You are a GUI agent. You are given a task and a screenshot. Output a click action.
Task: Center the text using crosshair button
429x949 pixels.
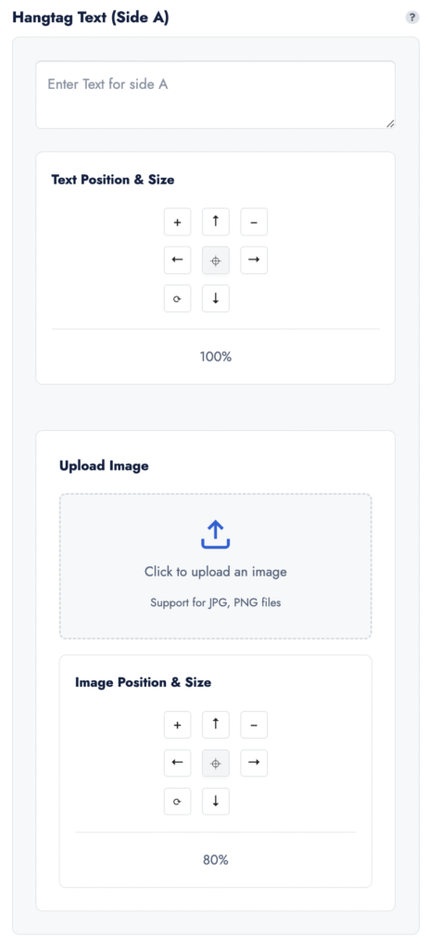(215, 260)
